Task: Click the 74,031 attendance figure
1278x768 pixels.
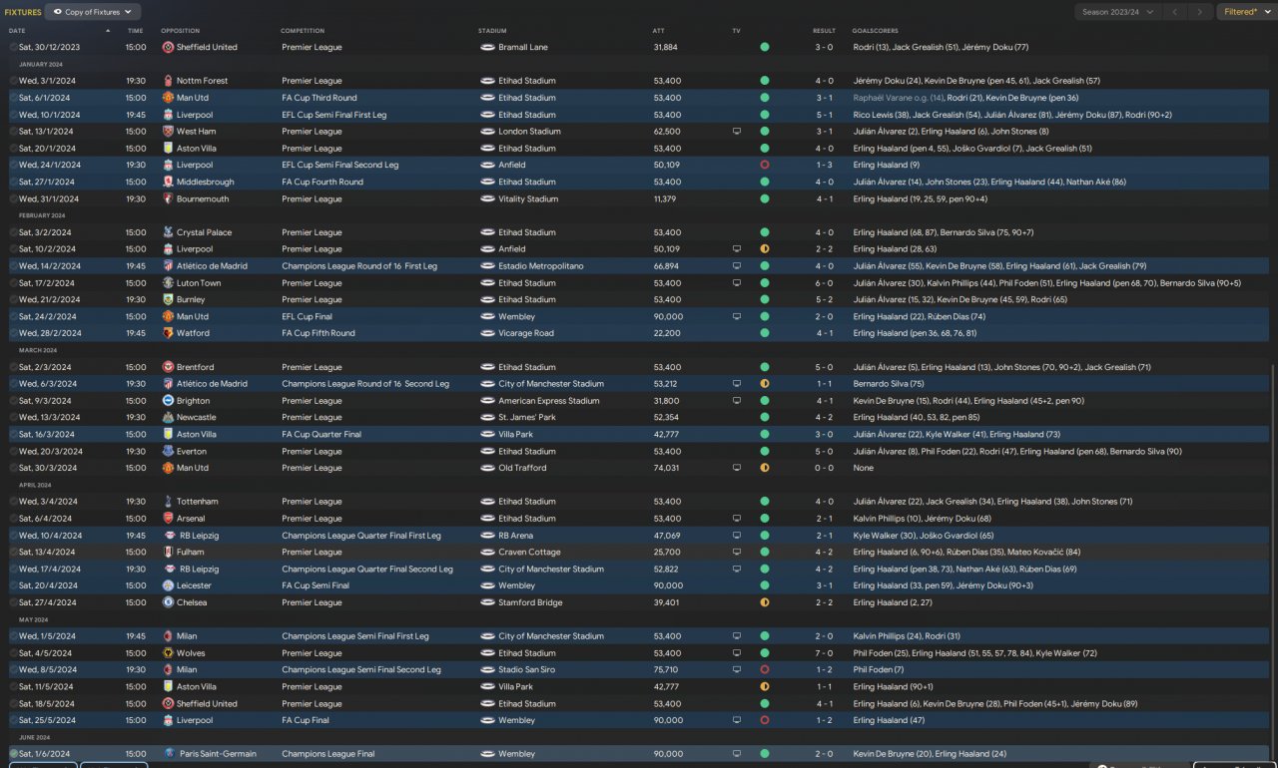Action: pos(666,468)
